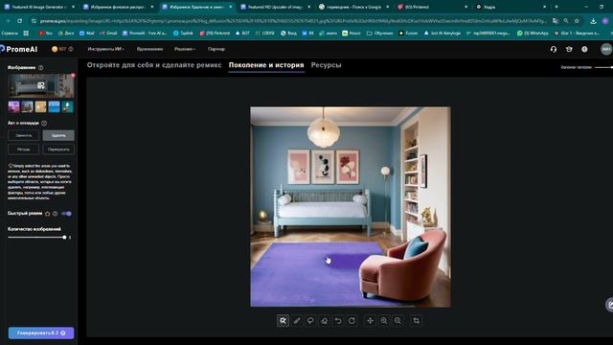Select the brush tool below canvas
The image size is (613, 345).
[297, 321]
